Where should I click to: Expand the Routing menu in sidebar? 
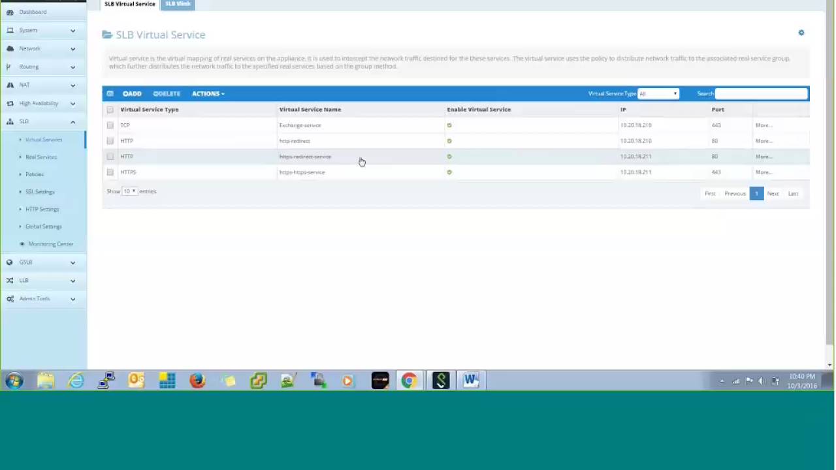[43, 67]
